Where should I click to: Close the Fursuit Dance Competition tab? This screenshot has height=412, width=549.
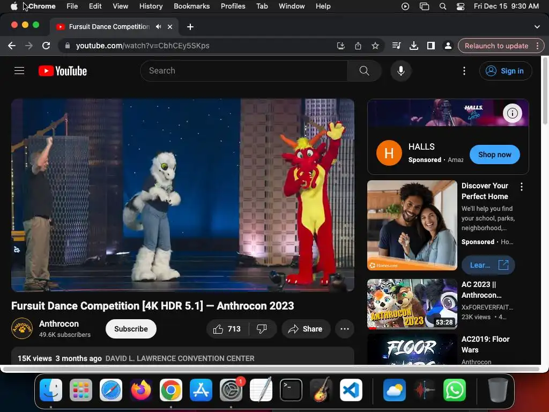[x=170, y=27]
